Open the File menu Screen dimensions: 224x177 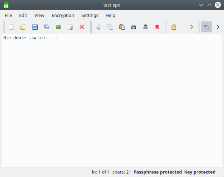tap(8, 16)
